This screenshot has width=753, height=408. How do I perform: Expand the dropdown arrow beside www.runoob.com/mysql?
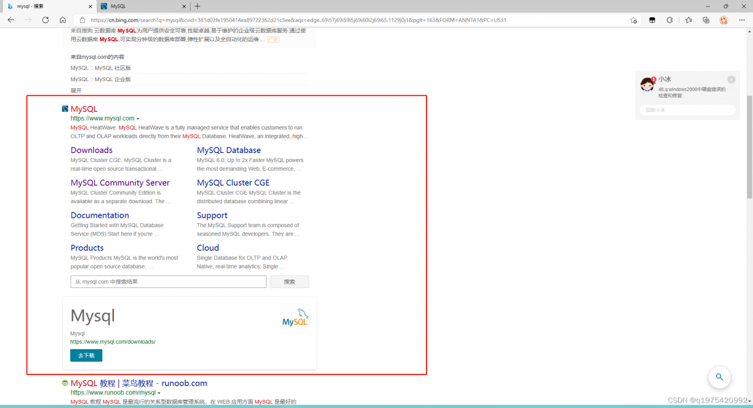(159, 393)
